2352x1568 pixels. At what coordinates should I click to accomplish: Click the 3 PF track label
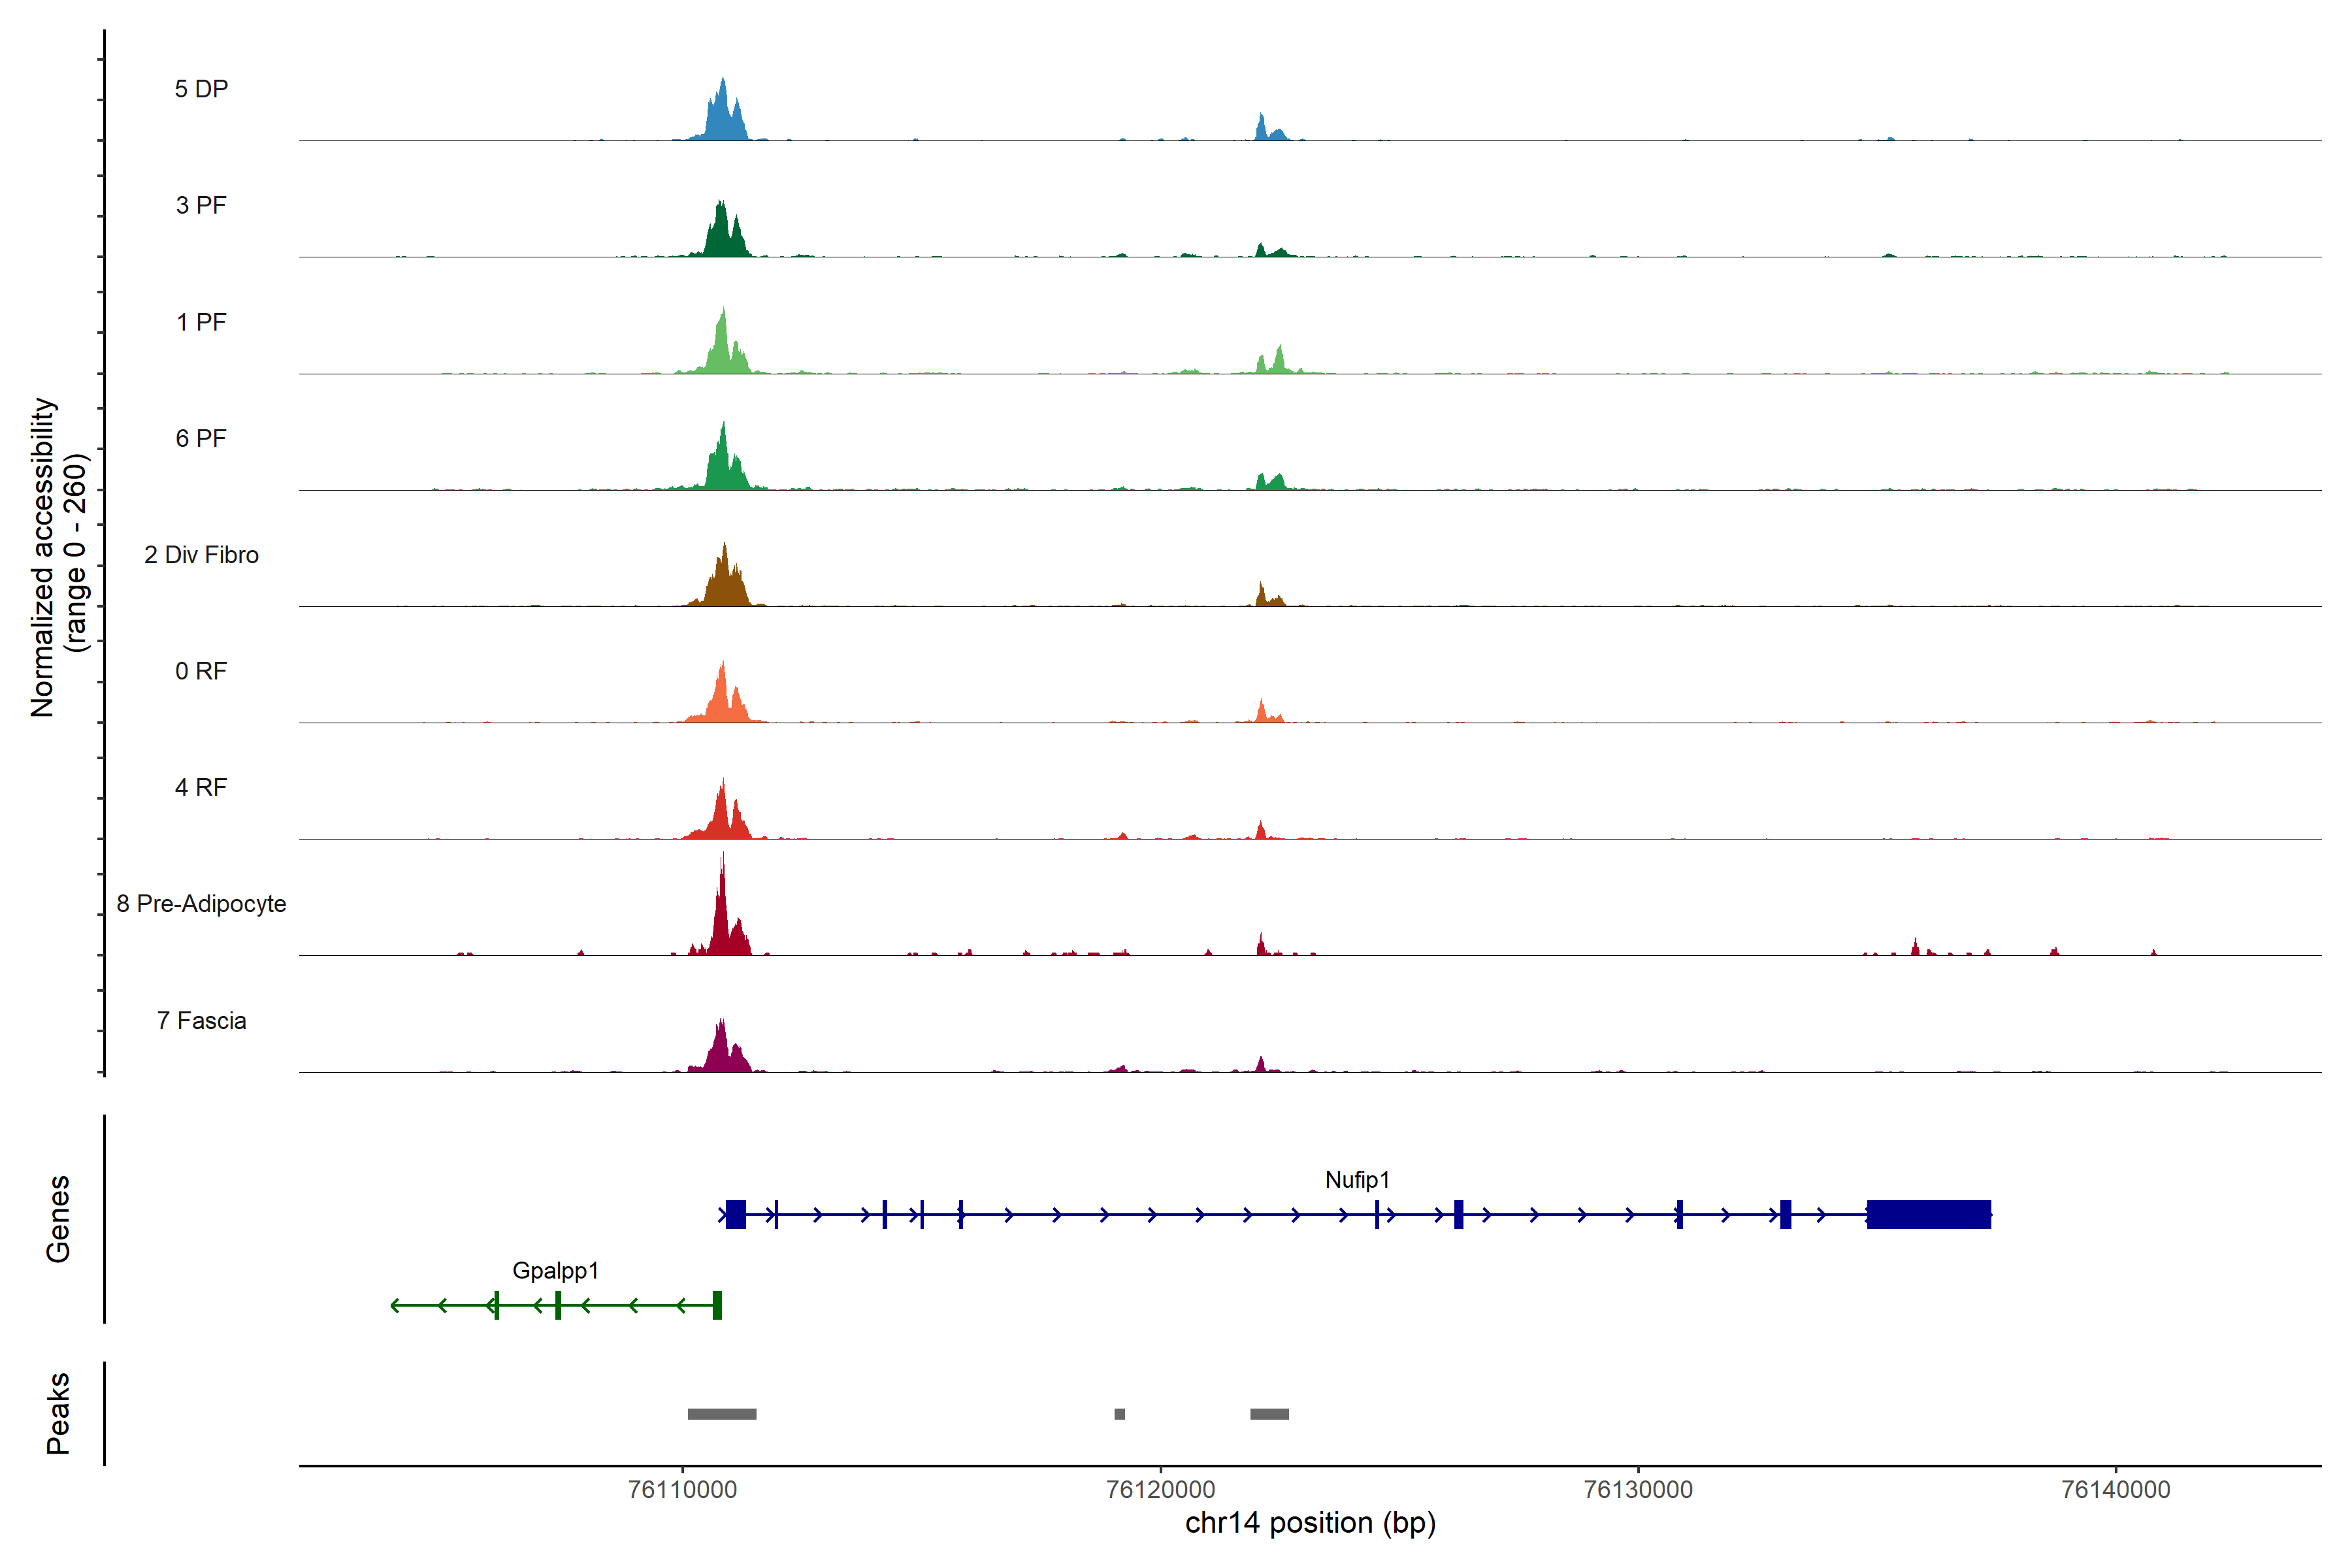tap(201, 205)
